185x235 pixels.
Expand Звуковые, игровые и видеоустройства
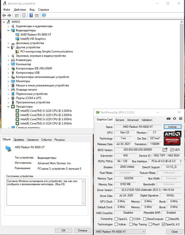point(8,56)
